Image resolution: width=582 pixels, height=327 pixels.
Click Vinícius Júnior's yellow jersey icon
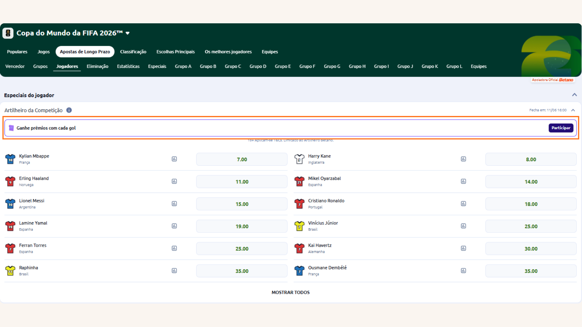point(299,226)
